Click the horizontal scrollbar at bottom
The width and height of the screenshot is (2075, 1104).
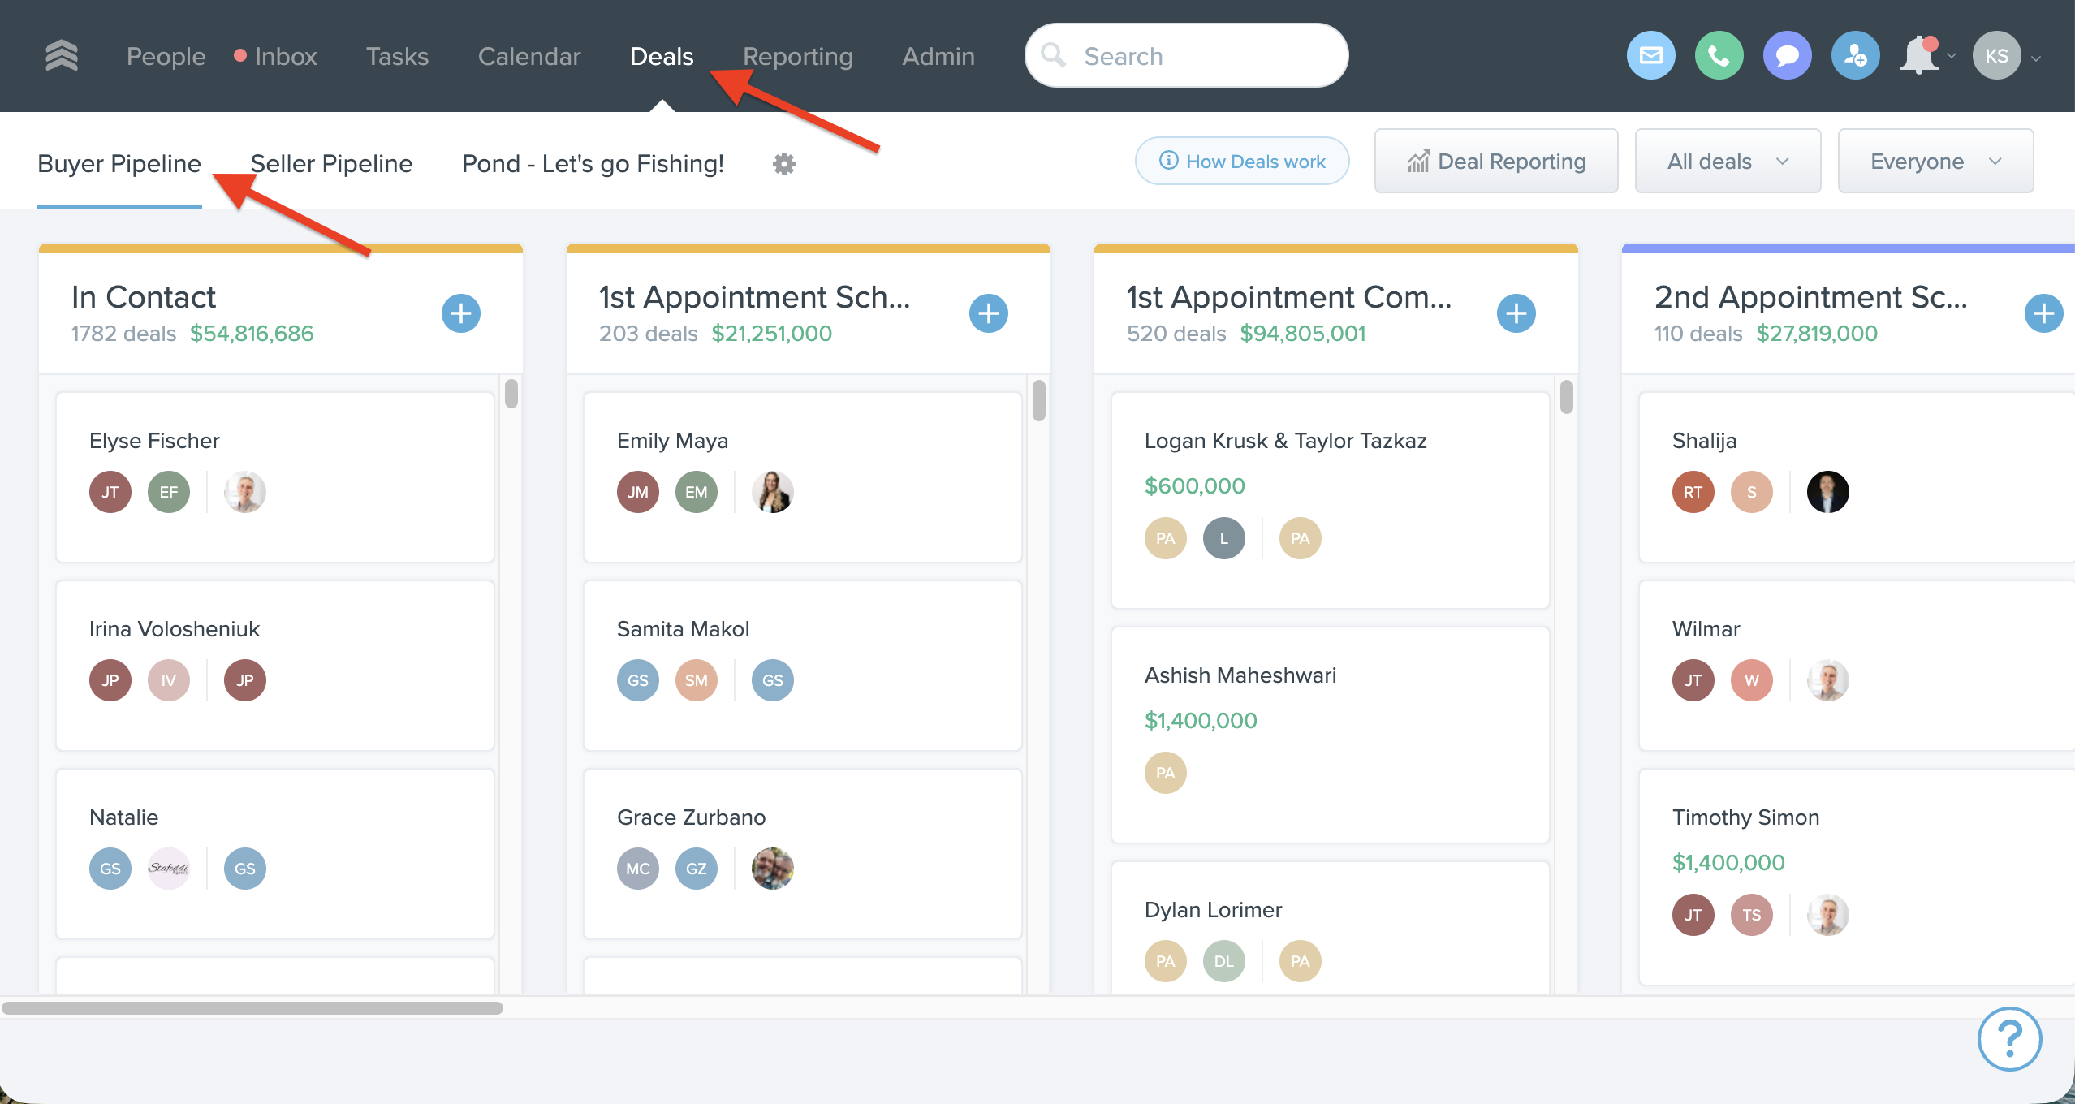[x=252, y=1008]
